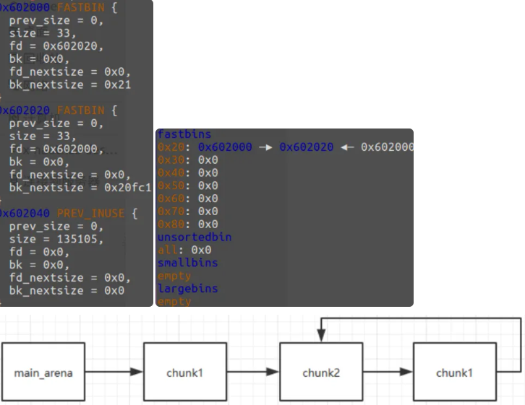This screenshot has width=525, height=405.
Task: Click 0x602020 address in the fastbin chain
Action: coord(307,147)
